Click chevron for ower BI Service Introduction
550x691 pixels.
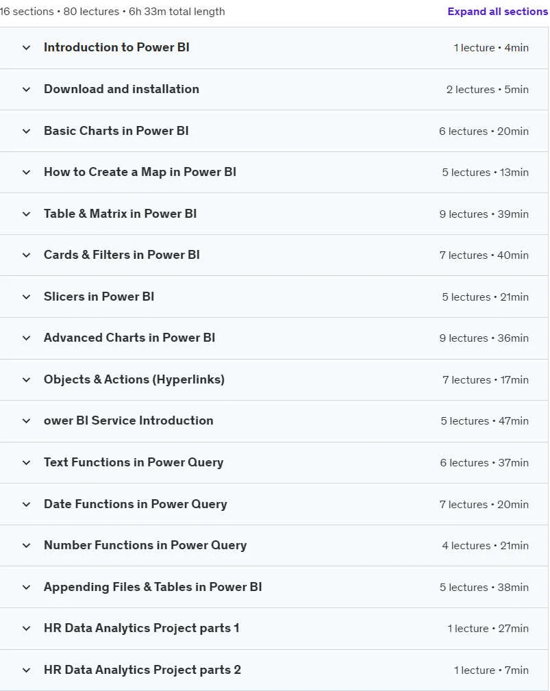pos(27,421)
